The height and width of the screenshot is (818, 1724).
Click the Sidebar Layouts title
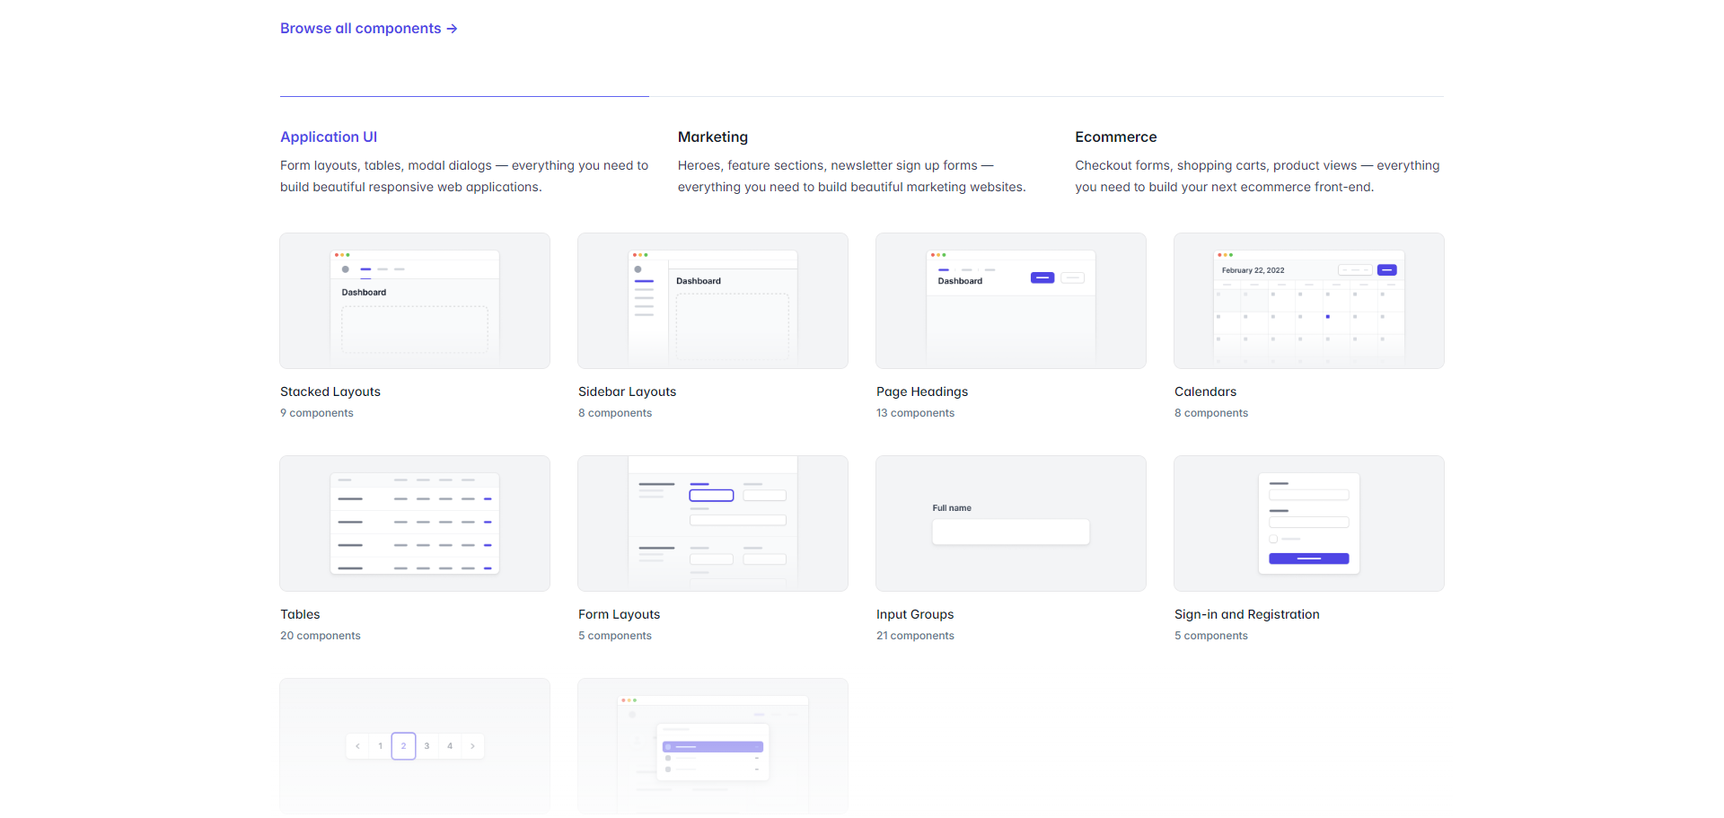coord(627,391)
